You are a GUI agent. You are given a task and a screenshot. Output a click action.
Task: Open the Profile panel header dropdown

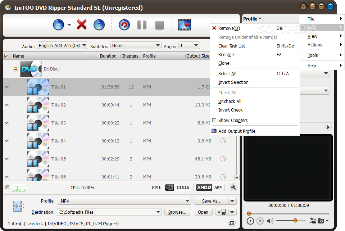click(x=253, y=19)
